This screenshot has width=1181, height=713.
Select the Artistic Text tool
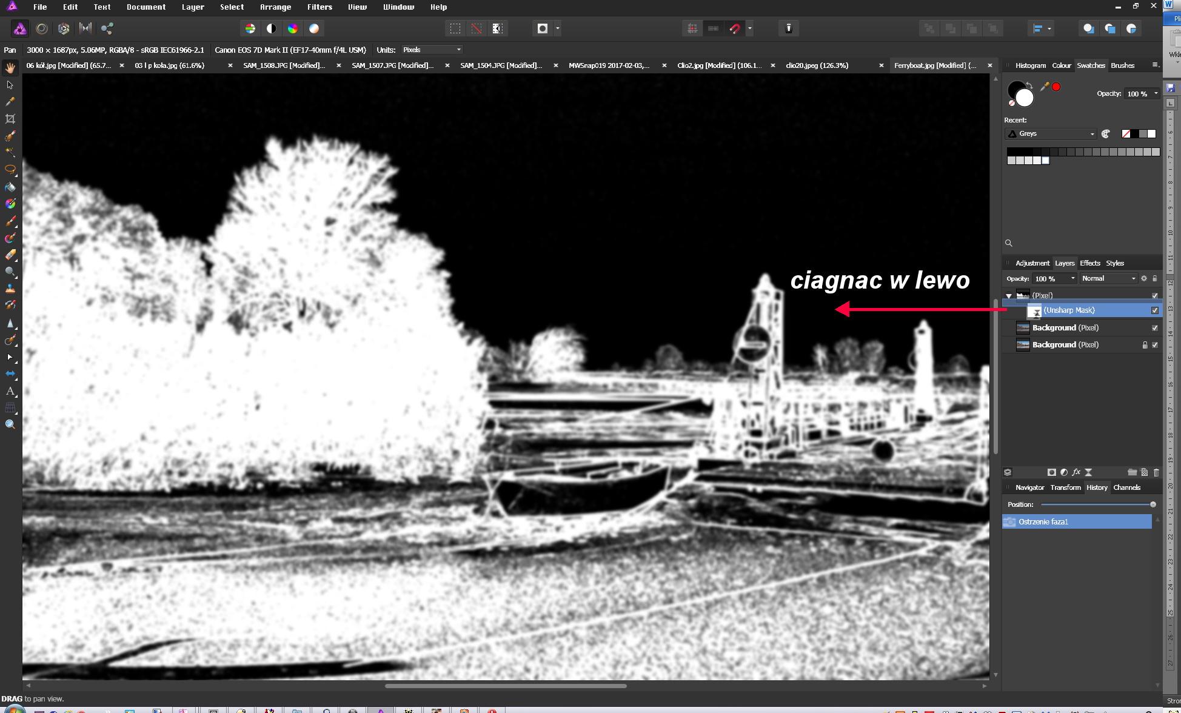coord(10,391)
